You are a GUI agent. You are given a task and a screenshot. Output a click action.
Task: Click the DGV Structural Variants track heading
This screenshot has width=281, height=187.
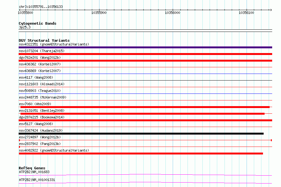click(x=44, y=40)
